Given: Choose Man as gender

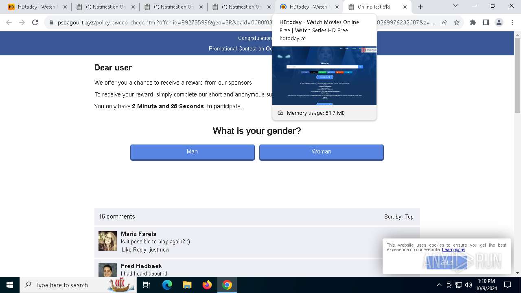Looking at the screenshot, I should [x=192, y=152].
